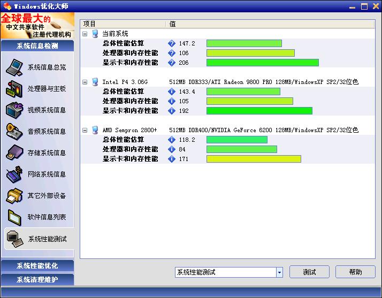Click info icon next to 171

coord(172,159)
